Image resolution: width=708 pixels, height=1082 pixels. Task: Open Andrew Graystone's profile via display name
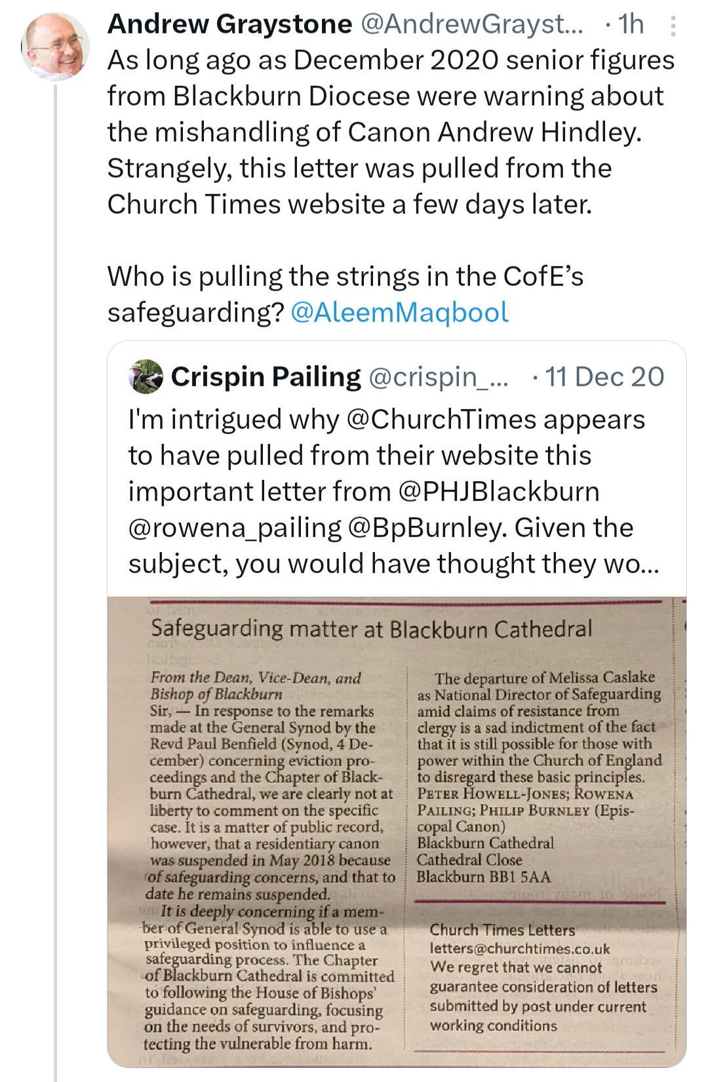(x=229, y=24)
